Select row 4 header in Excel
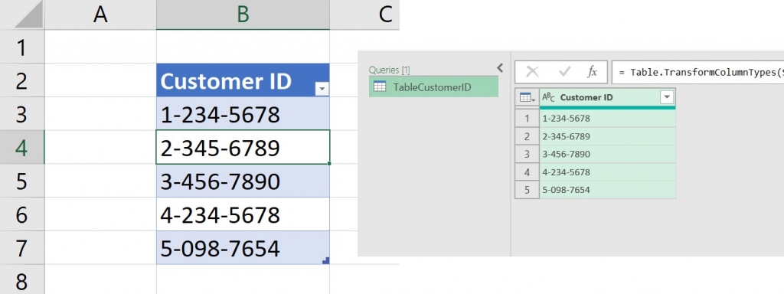 22,147
